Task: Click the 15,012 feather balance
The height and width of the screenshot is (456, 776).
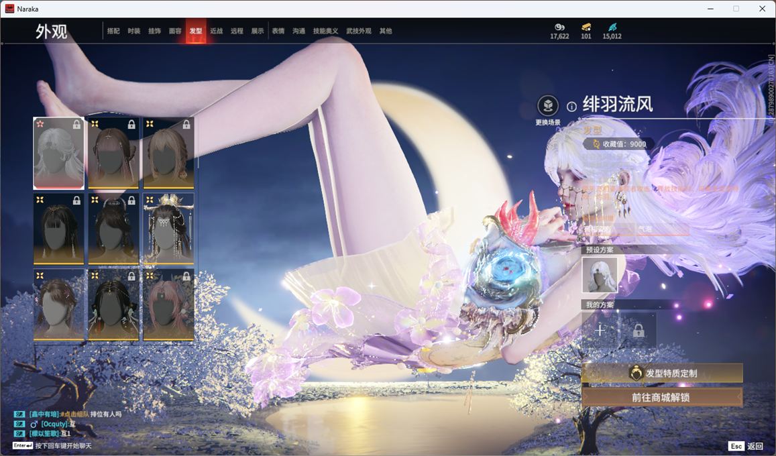Action: click(612, 36)
